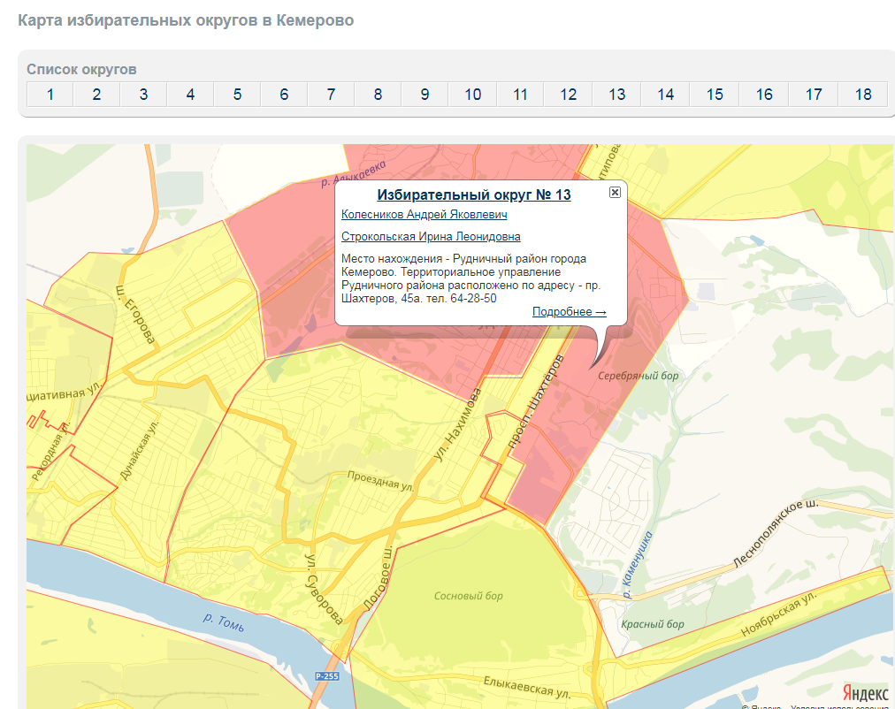Open 'Избирательный округ № 13' title link
Viewport: 895px width, 709px height.
474,195
